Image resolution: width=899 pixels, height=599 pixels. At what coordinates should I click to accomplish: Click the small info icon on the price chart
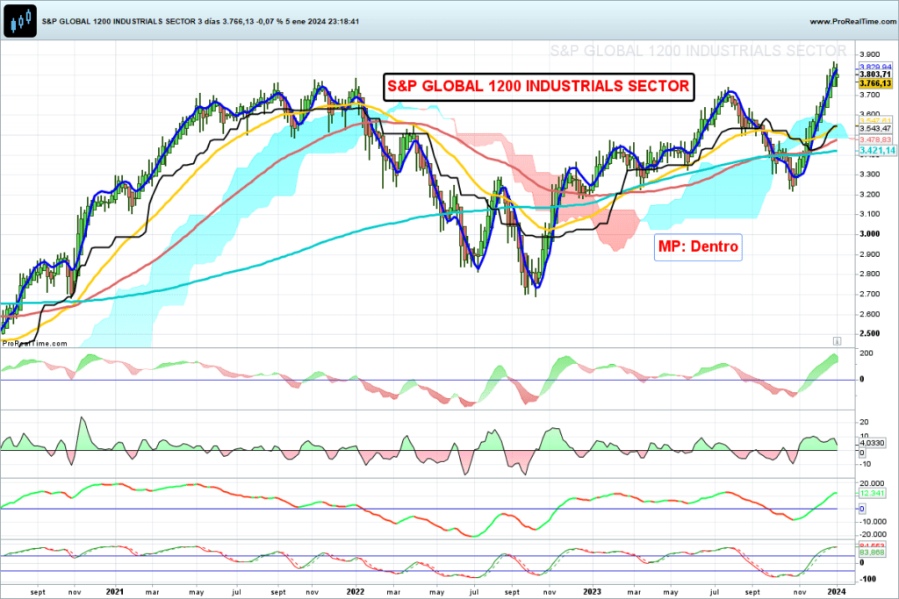pyautogui.click(x=837, y=341)
